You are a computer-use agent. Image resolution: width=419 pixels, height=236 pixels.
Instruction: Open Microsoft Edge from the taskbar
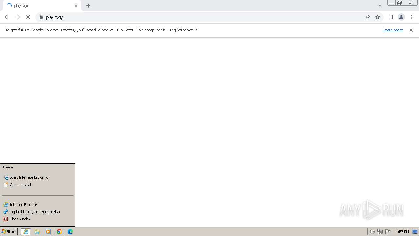[70, 232]
